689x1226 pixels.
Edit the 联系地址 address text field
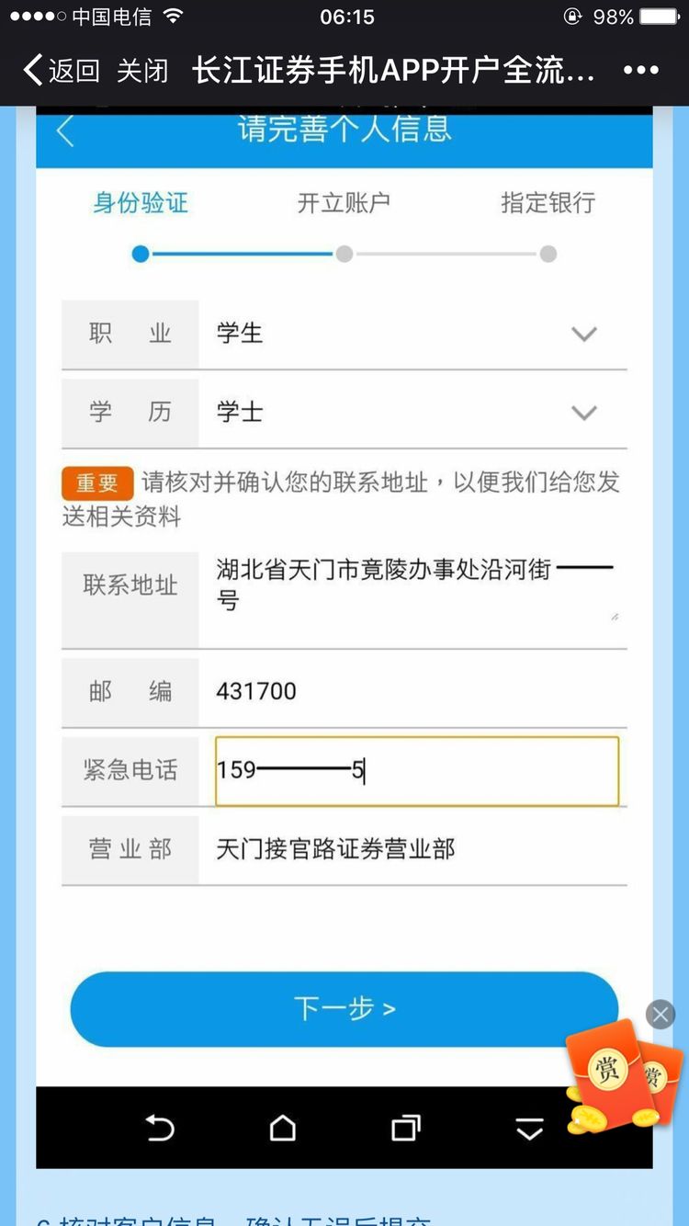pos(413,586)
